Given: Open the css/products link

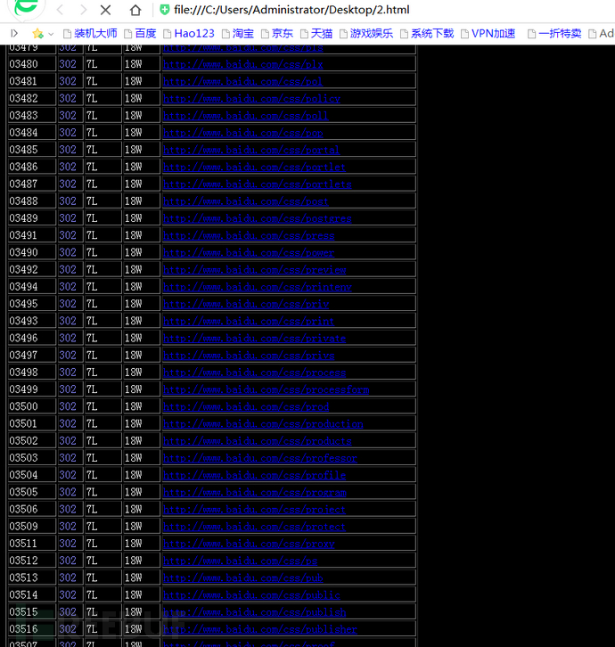Looking at the screenshot, I should click(258, 441).
